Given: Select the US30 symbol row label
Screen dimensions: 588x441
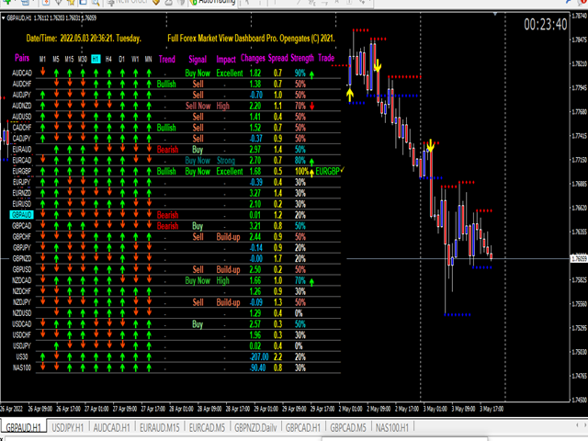Looking at the screenshot, I should (21, 356).
